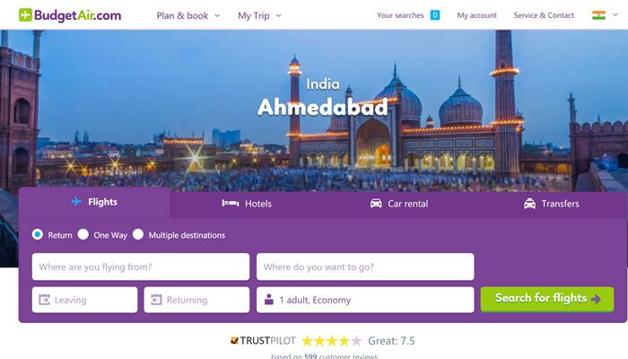Image resolution: width=628 pixels, height=359 pixels.
Task: Open the My account link
Action: pyautogui.click(x=476, y=15)
